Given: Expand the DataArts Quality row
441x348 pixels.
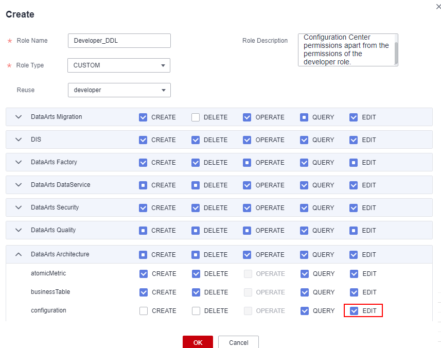Looking at the screenshot, I should click(19, 230).
